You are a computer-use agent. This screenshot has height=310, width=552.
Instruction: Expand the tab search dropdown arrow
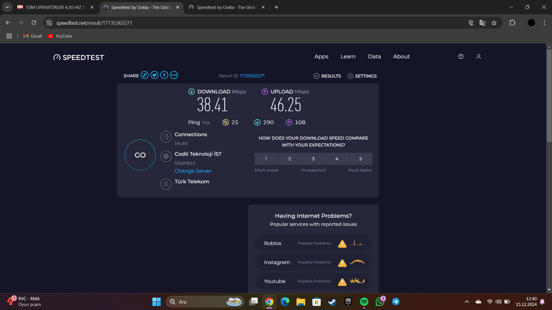tap(7, 7)
